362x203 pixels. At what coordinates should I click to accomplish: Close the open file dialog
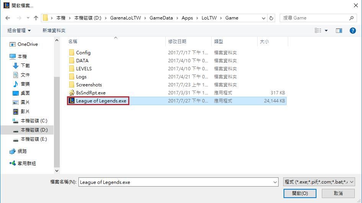click(356, 5)
